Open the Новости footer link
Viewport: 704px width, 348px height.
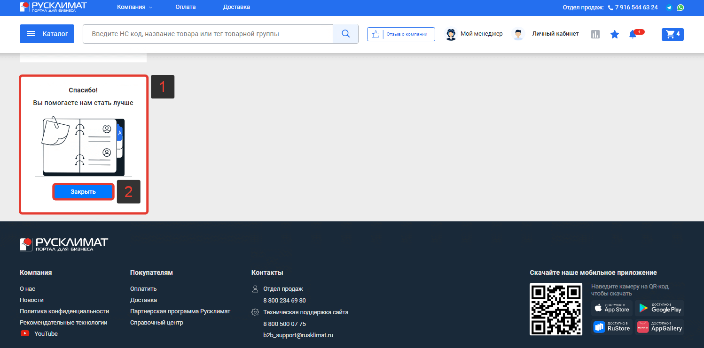pyautogui.click(x=31, y=300)
